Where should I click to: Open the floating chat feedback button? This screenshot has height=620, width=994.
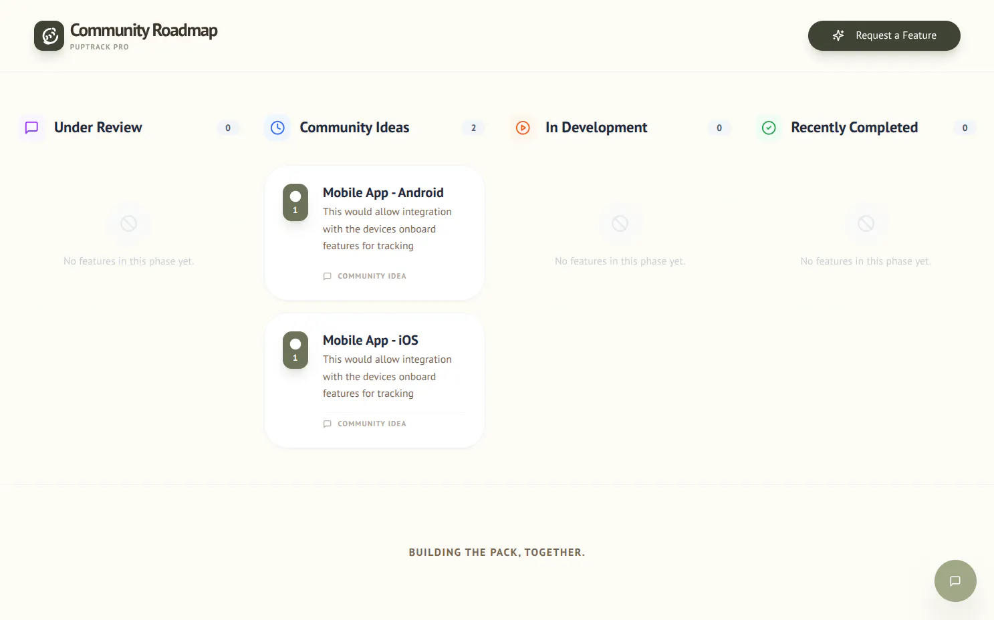tap(955, 581)
